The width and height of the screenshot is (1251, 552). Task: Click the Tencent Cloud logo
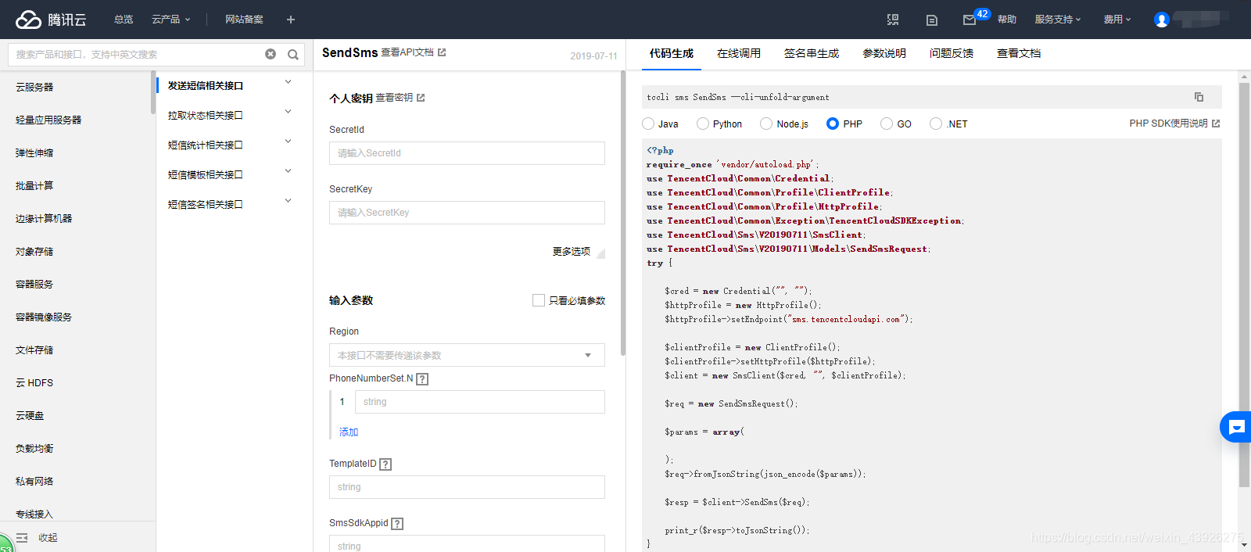(x=51, y=20)
